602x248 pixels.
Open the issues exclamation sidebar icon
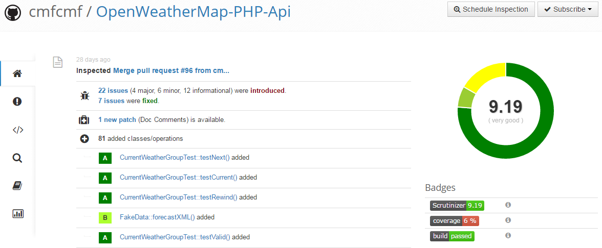click(x=17, y=102)
